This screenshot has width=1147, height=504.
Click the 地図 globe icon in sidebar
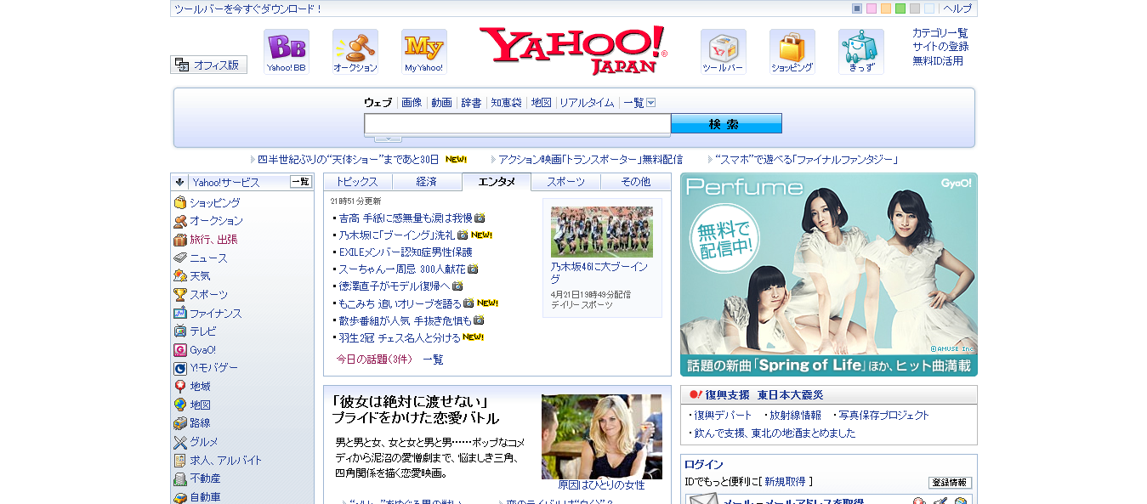180,405
